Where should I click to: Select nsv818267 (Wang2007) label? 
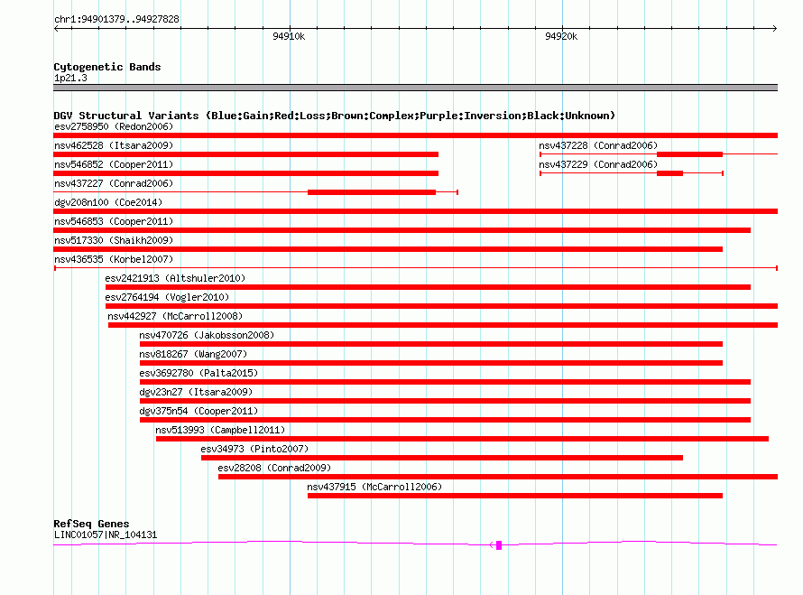point(193,354)
